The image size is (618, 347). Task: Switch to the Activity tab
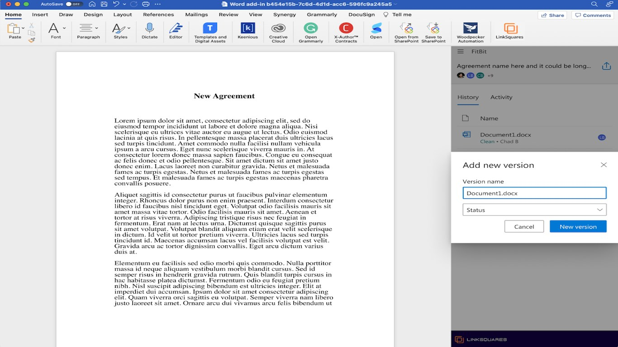pyautogui.click(x=501, y=97)
